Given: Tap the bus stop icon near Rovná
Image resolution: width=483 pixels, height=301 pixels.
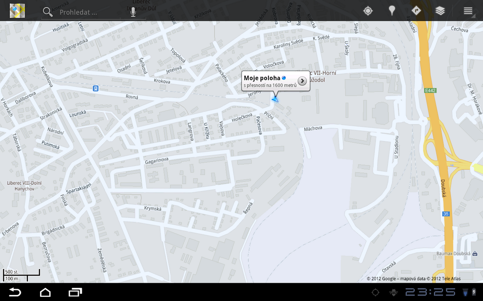Looking at the screenshot, I should [x=96, y=88].
